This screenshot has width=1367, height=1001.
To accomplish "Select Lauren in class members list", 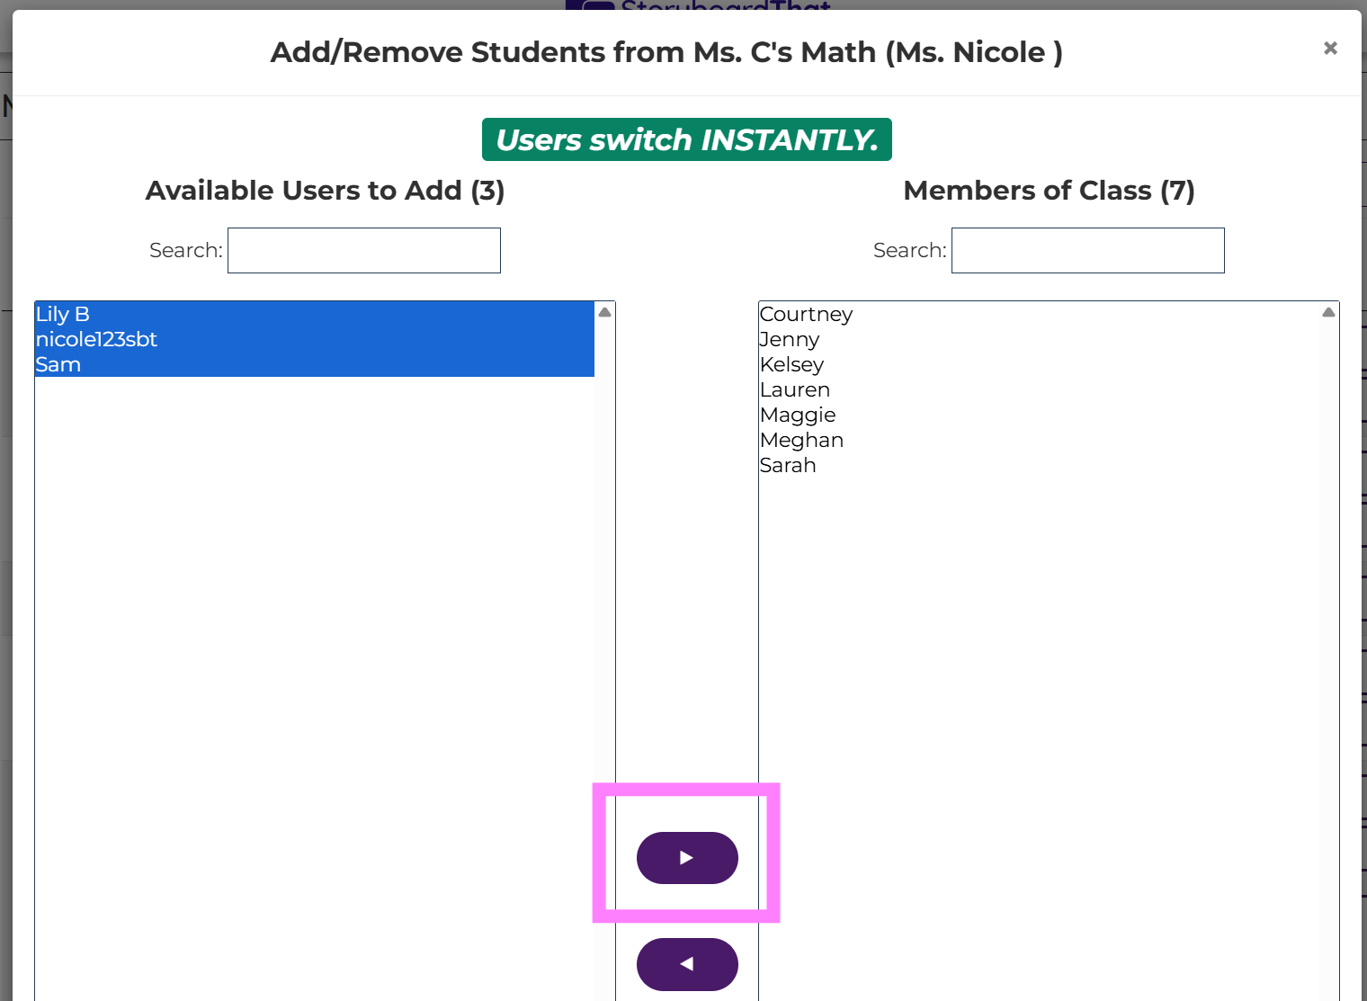I will pos(795,389).
